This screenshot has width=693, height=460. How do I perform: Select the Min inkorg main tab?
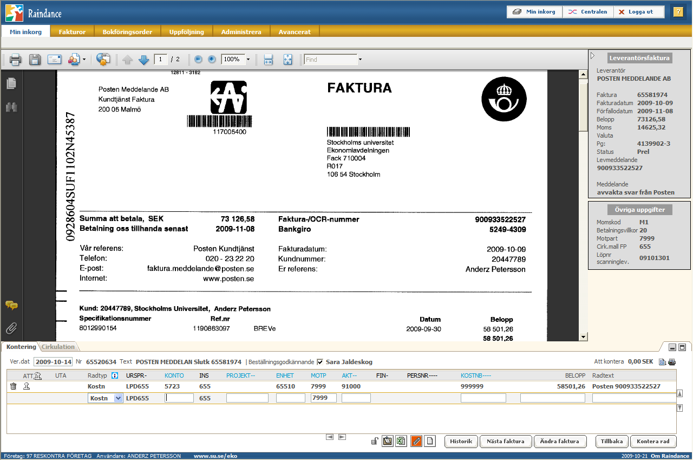coord(25,32)
